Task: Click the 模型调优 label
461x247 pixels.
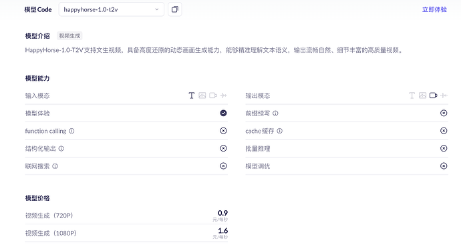Action: [x=258, y=166]
